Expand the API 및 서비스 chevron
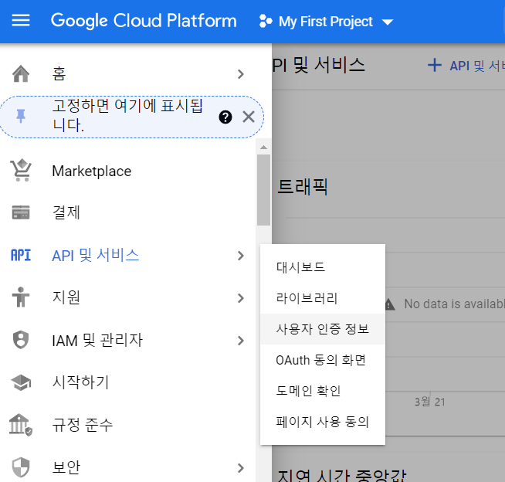The height and width of the screenshot is (482, 505). pyautogui.click(x=241, y=256)
